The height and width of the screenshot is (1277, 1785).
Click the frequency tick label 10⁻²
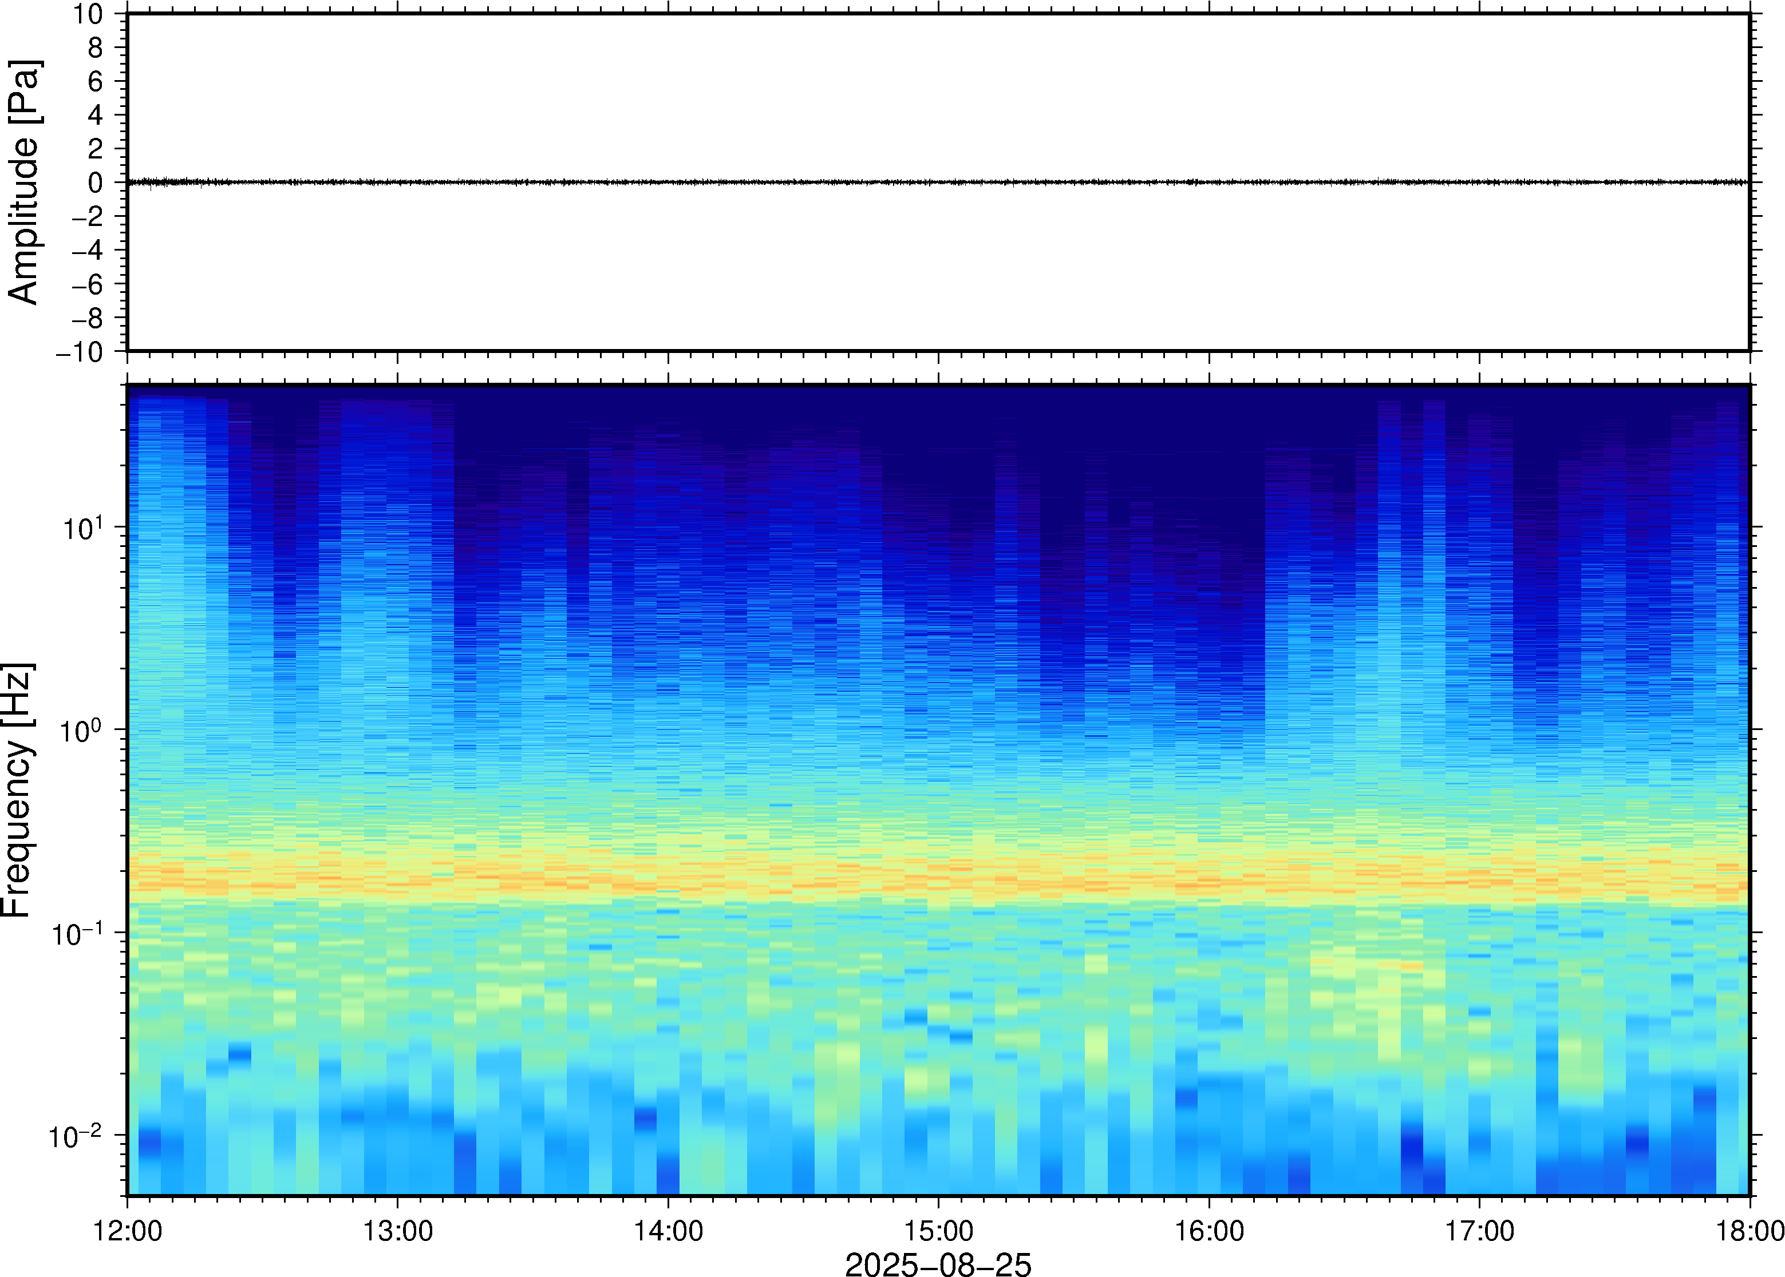(76, 1135)
